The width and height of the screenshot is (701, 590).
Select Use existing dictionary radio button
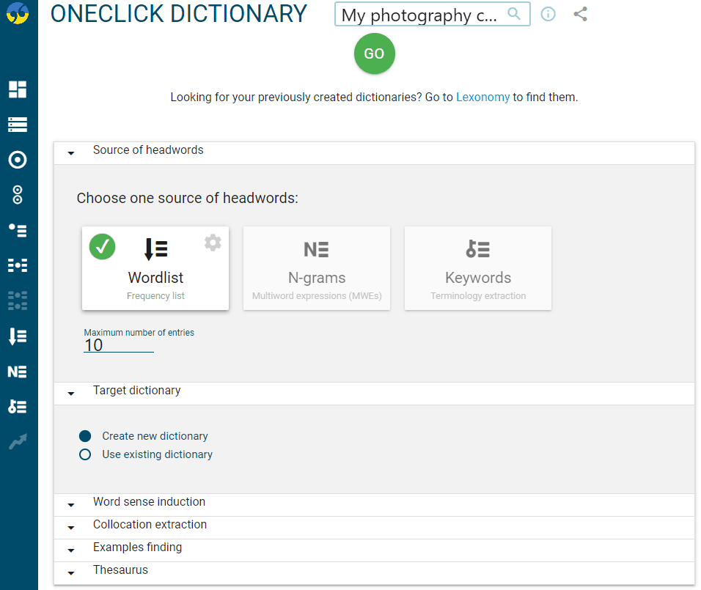(85, 454)
